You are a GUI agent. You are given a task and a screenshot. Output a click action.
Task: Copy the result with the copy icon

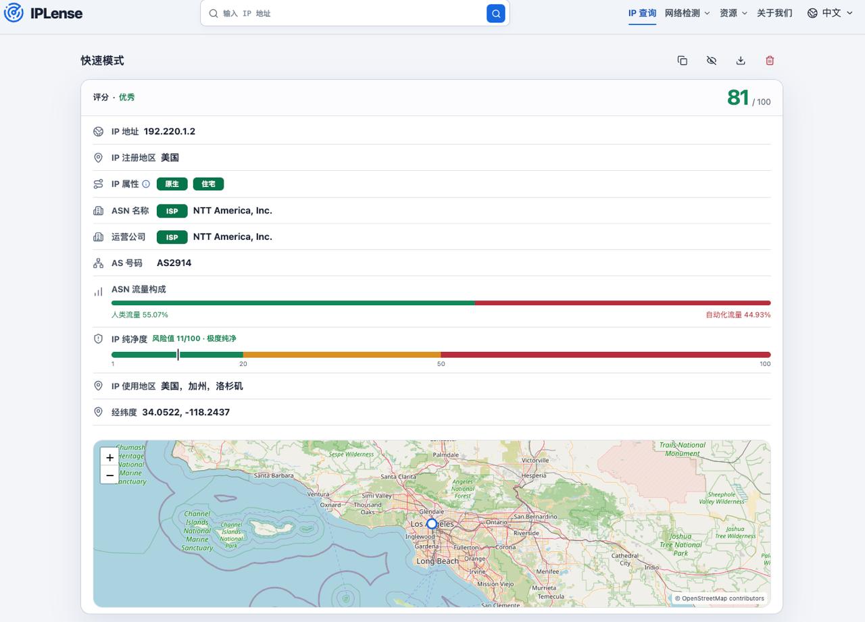(683, 61)
